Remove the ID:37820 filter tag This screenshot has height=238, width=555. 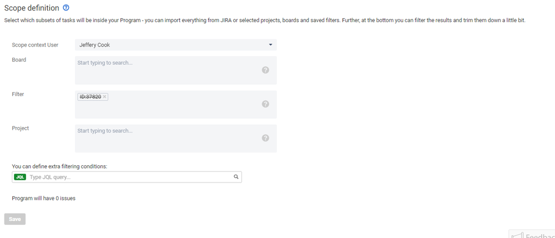(105, 97)
